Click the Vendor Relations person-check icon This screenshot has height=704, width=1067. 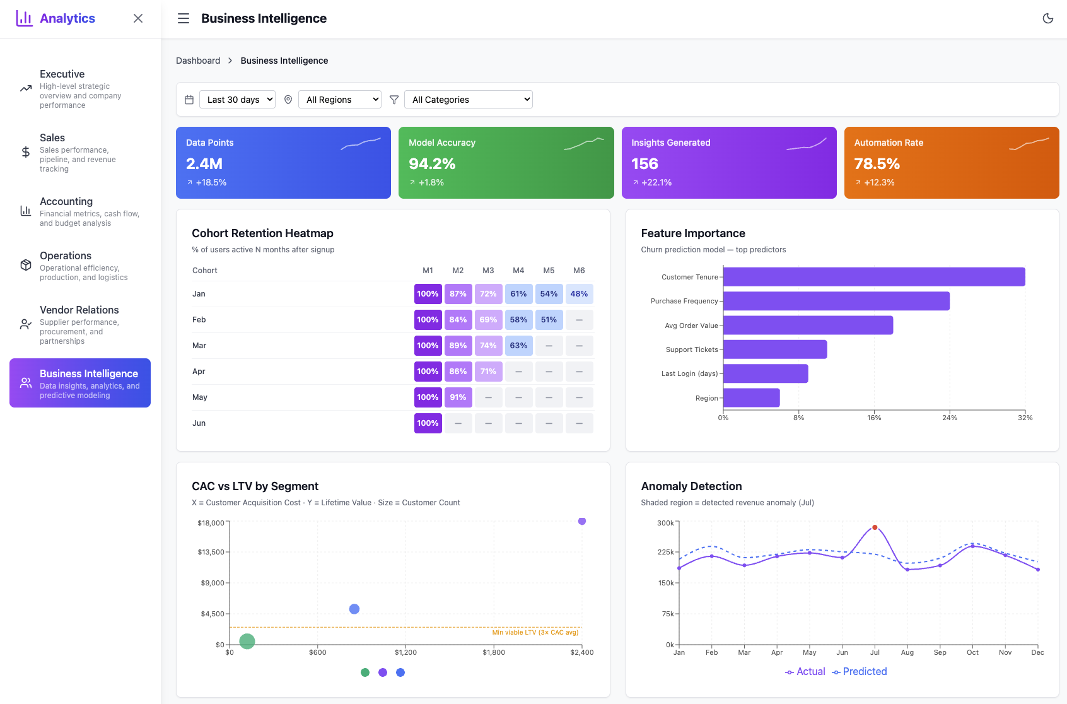click(26, 324)
